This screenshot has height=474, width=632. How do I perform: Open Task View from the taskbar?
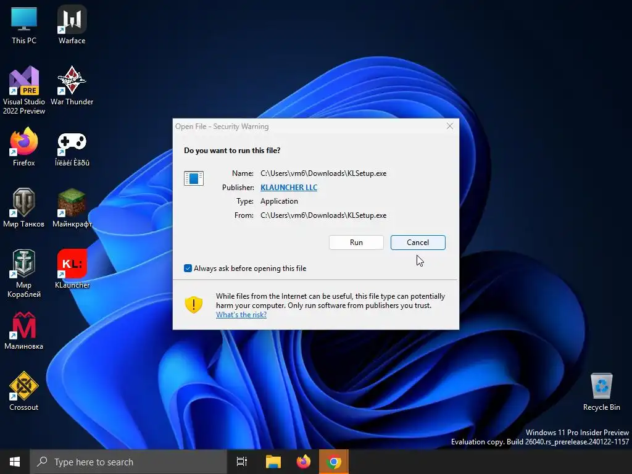click(x=242, y=462)
